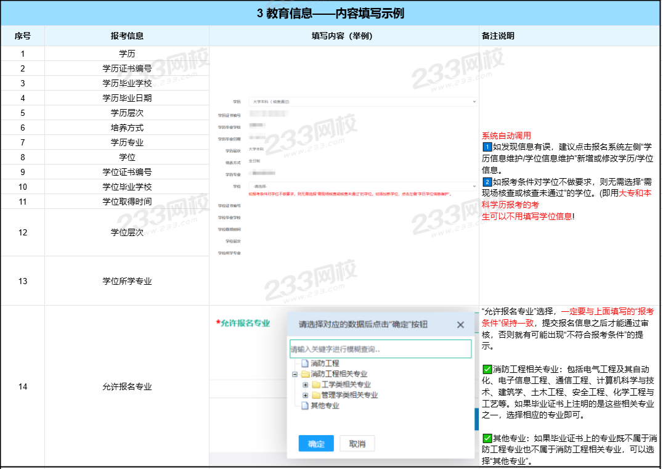Click the 管理学类相关专业 folder icon
663x469 pixels.
tap(316, 395)
